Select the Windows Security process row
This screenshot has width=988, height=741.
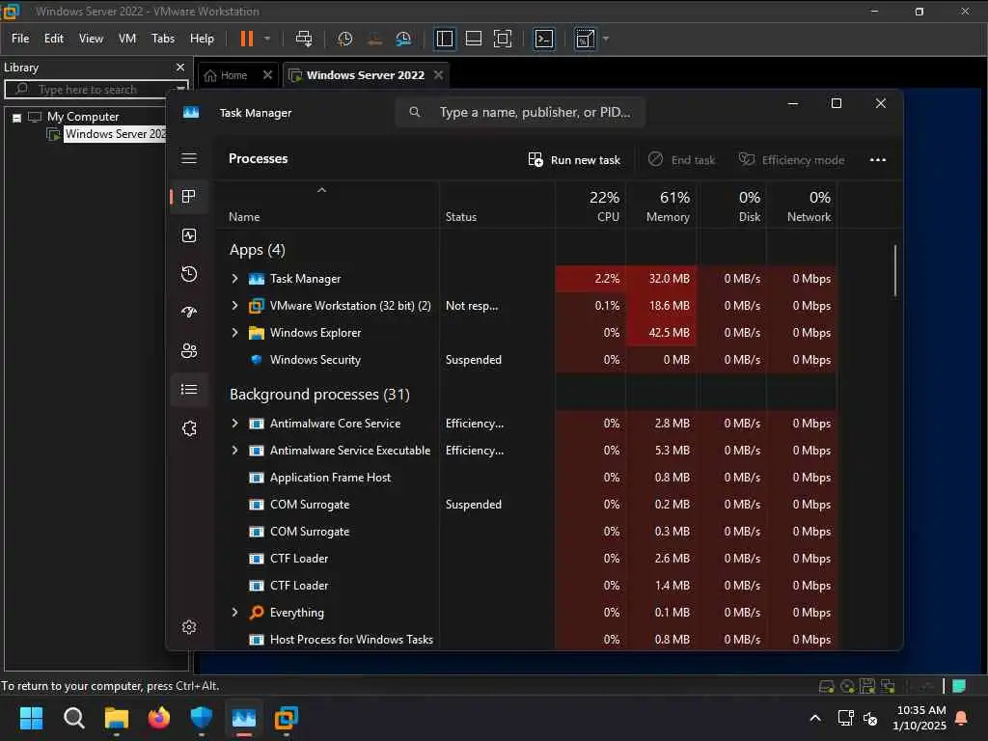pyautogui.click(x=526, y=360)
